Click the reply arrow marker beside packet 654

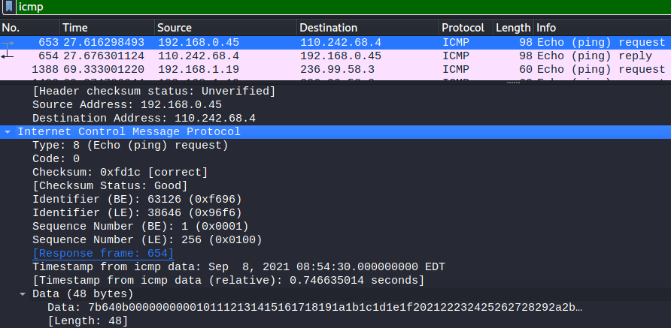8,55
